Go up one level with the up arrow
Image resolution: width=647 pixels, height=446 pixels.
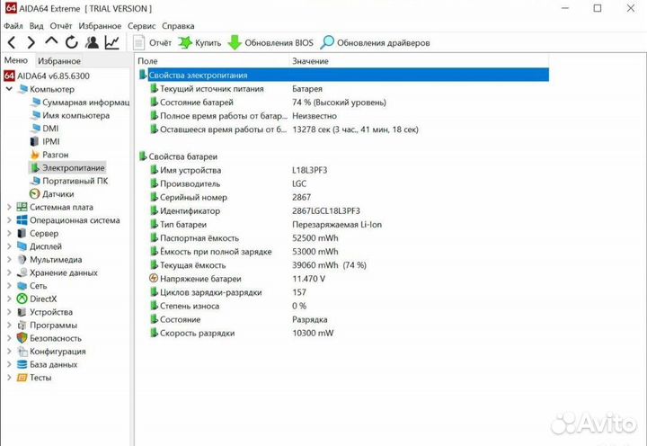pyautogui.click(x=51, y=41)
